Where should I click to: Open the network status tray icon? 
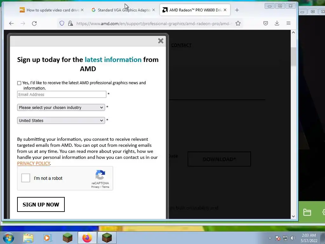pos(285,238)
